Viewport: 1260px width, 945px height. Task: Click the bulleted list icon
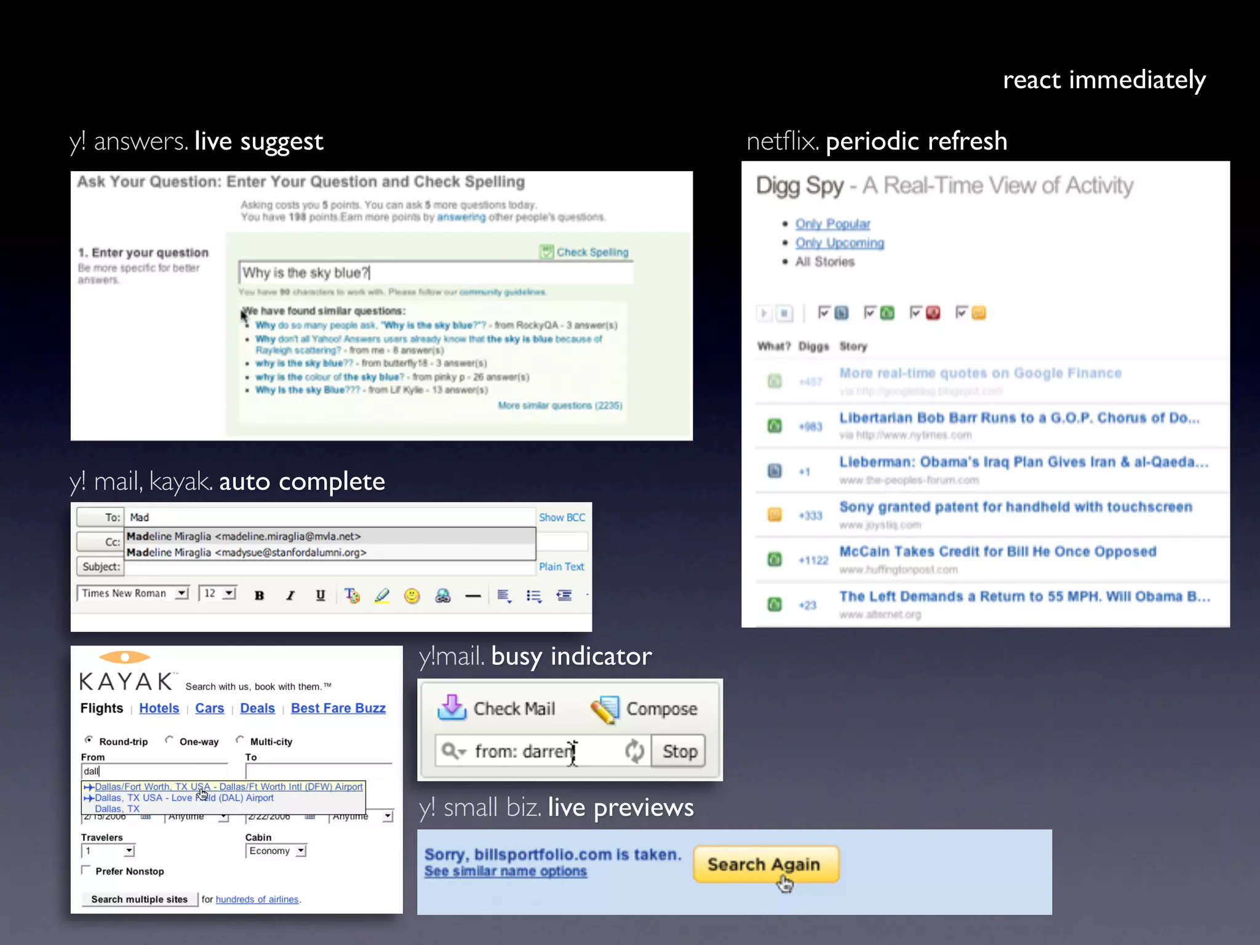coord(533,595)
